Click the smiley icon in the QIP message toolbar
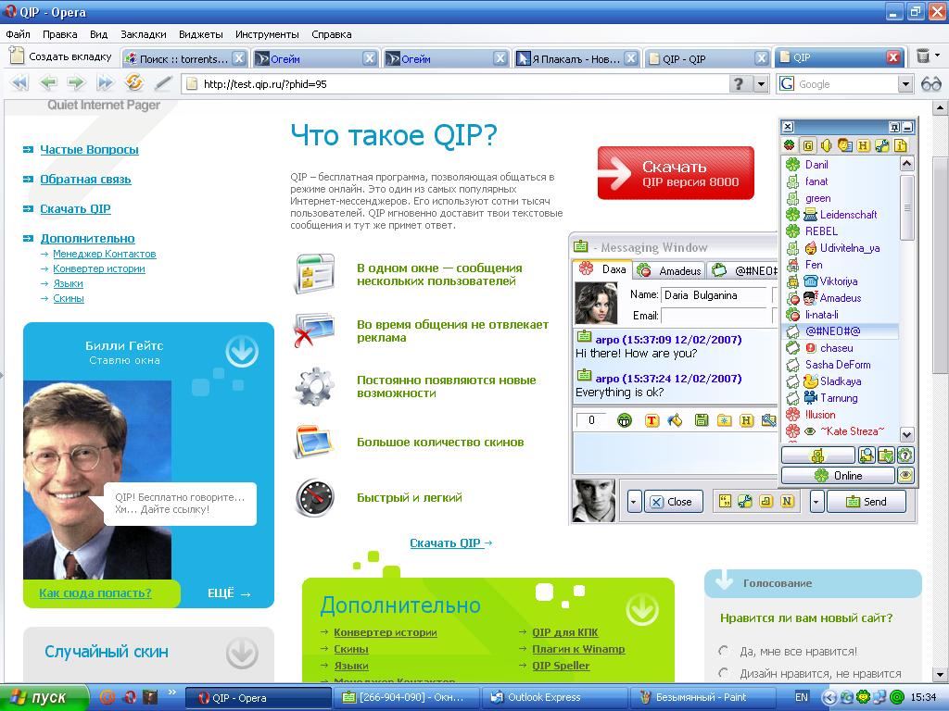Viewport: 949px width, 711px height. 624,420
